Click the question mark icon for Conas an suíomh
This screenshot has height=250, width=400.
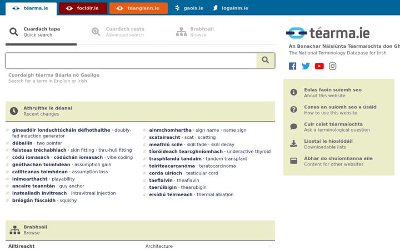click(294, 109)
